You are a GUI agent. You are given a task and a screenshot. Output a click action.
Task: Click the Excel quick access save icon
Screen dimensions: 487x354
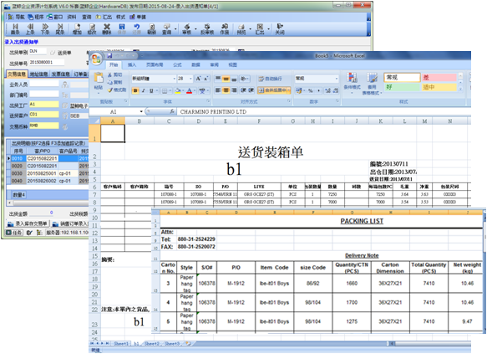coord(109,56)
